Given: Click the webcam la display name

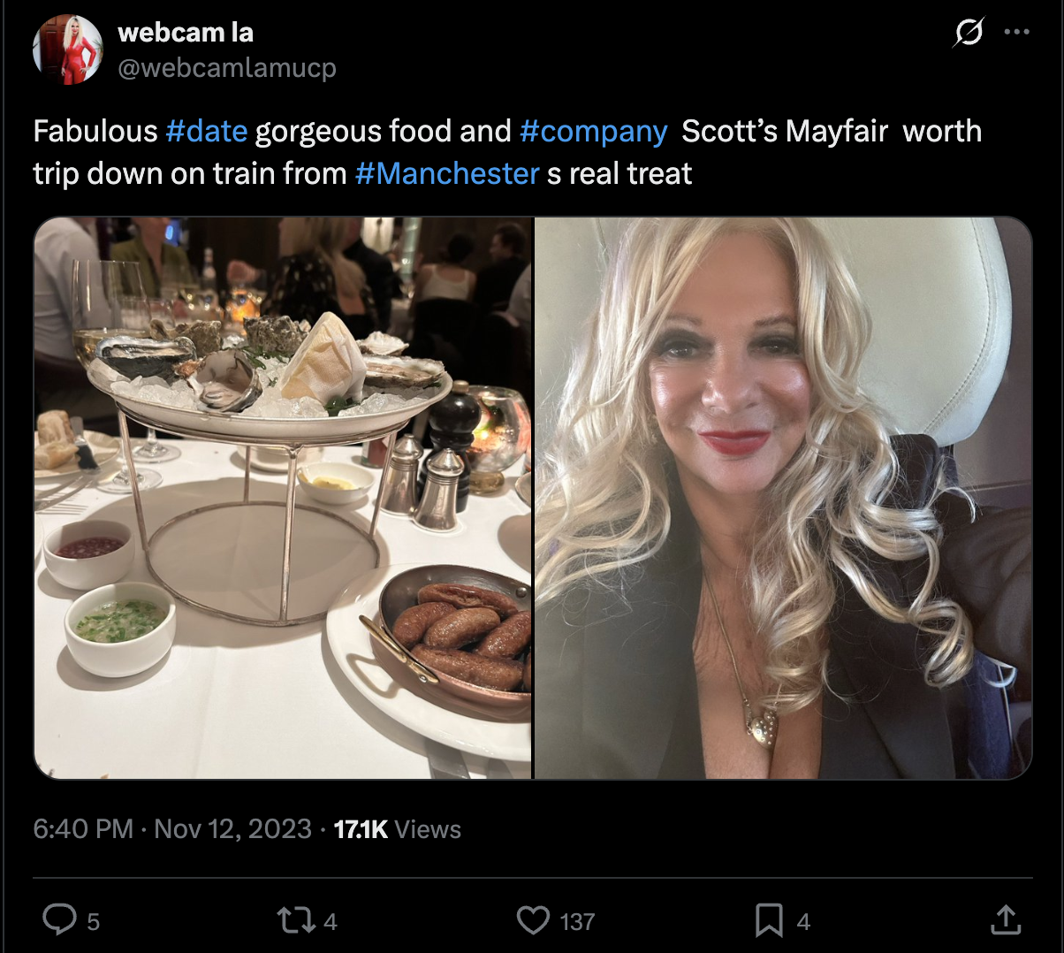Looking at the screenshot, I should click(x=186, y=33).
